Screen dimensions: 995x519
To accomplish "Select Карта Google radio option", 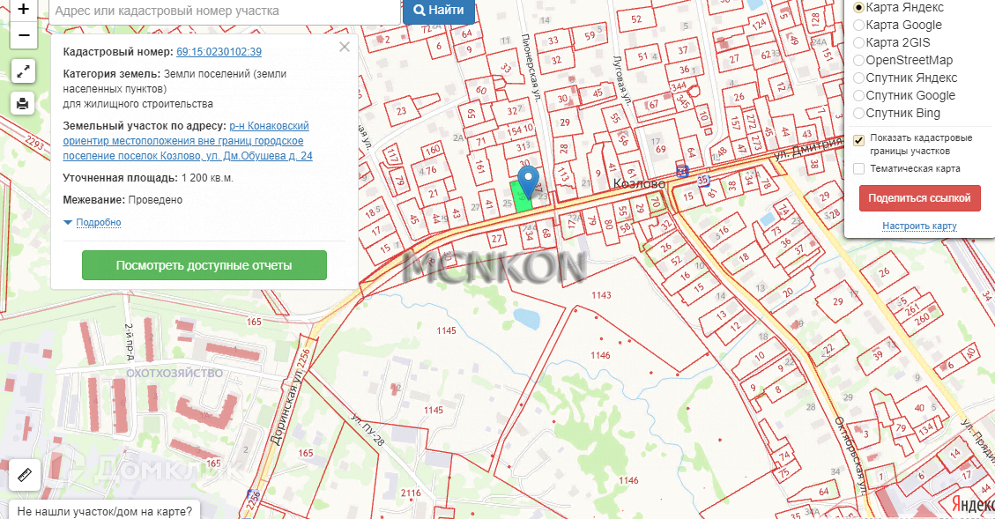I will [897, 25].
